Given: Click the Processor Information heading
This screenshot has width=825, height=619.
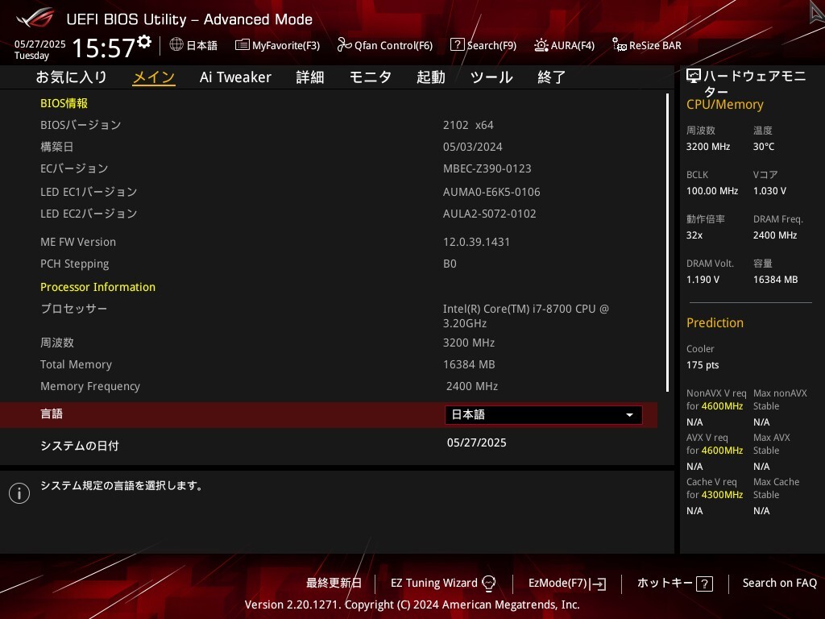Looking at the screenshot, I should pyautogui.click(x=97, y=287).
